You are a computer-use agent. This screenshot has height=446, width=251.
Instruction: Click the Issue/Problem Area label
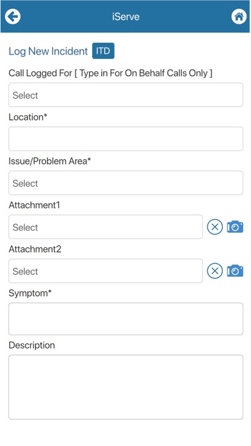click(x=50, y=161)
